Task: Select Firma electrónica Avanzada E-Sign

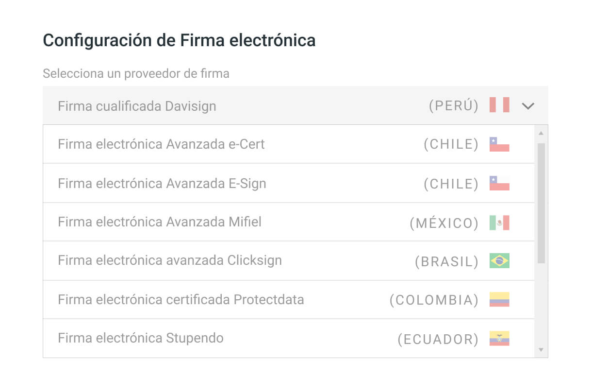Action: coord(194,183)
